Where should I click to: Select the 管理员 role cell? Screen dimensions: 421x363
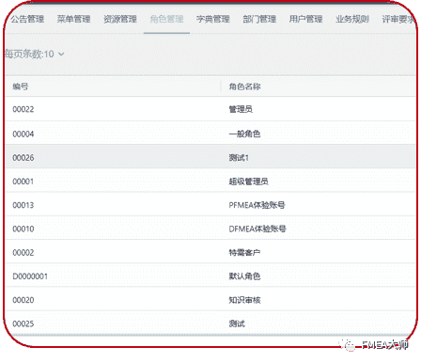[x=241, y=109]
